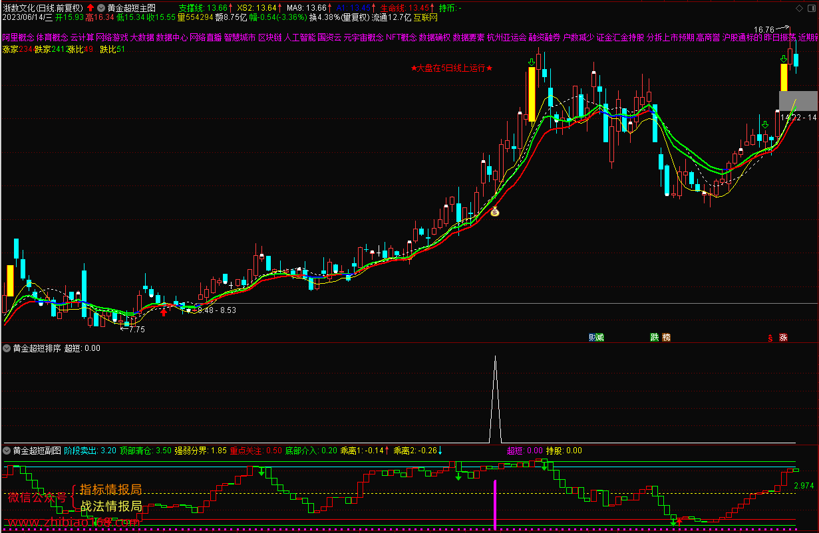Click the red $ event marker
Screen dimensions: 819x533
[x=770, y=338]
